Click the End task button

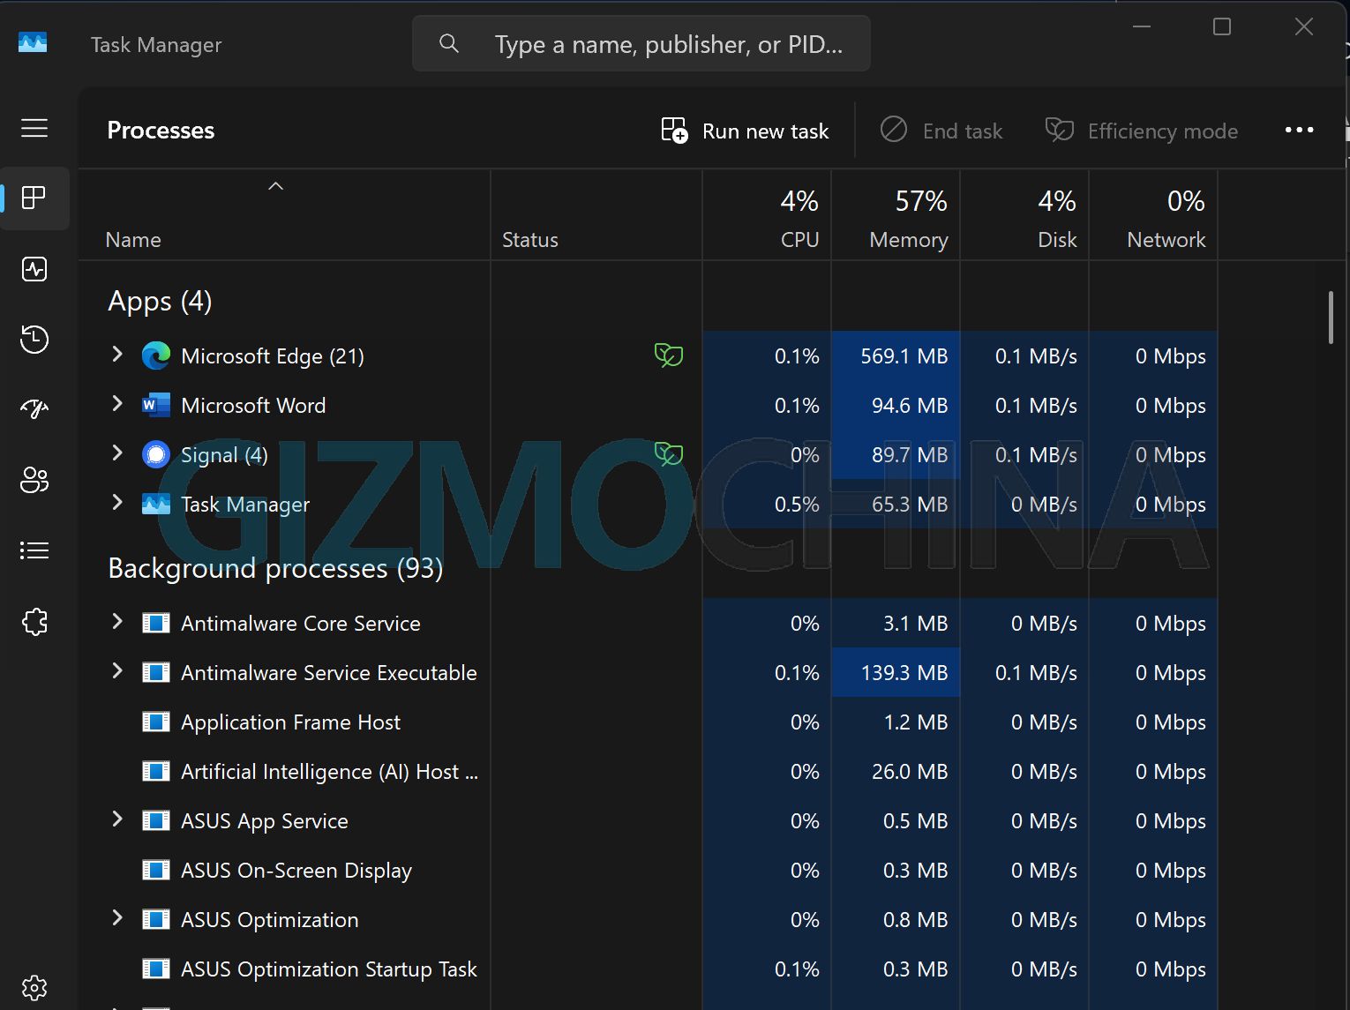[941, 131]
